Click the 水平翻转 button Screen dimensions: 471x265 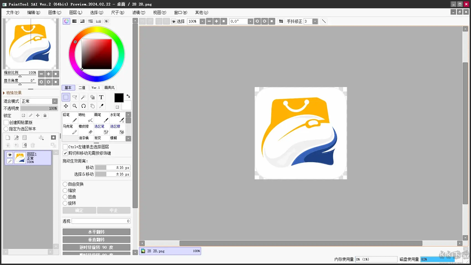96,232
